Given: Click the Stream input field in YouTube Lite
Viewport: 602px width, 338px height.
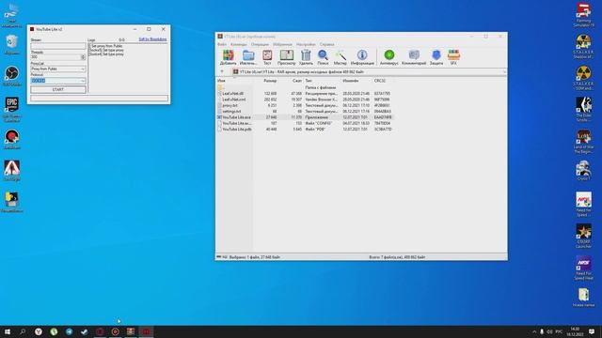Looking at the screenshot, I should coord(58,46).
